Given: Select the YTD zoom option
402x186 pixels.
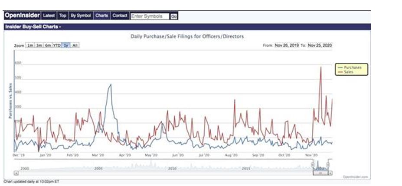Looking at the screenshot, I should click(x=57, y=45).
